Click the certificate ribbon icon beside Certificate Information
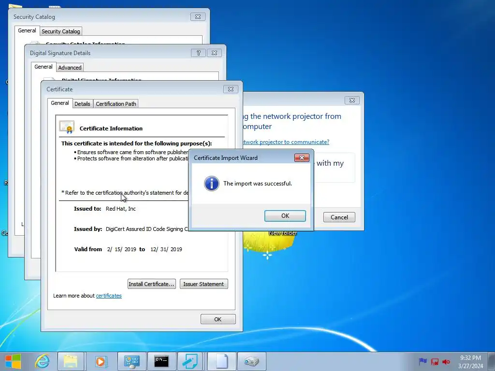The height and width of the screenshot is (371, 495). 67,127
